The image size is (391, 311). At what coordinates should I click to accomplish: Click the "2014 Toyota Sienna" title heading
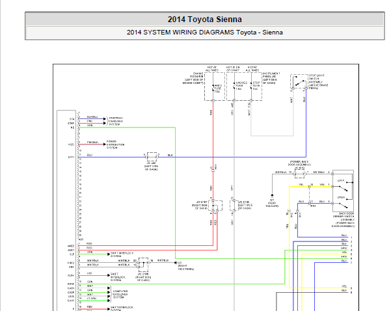[204, 20]
